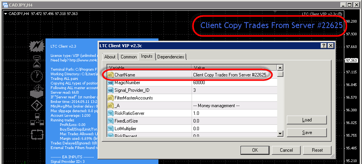Viewport: 362px width, 164px height.
Task: Click the large blue chart label text
Action: (x=271, y=25)
